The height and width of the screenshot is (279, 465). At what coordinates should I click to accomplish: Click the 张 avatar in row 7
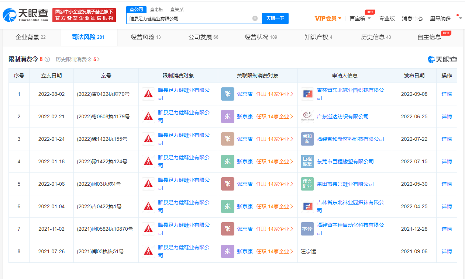coord(227,229)
